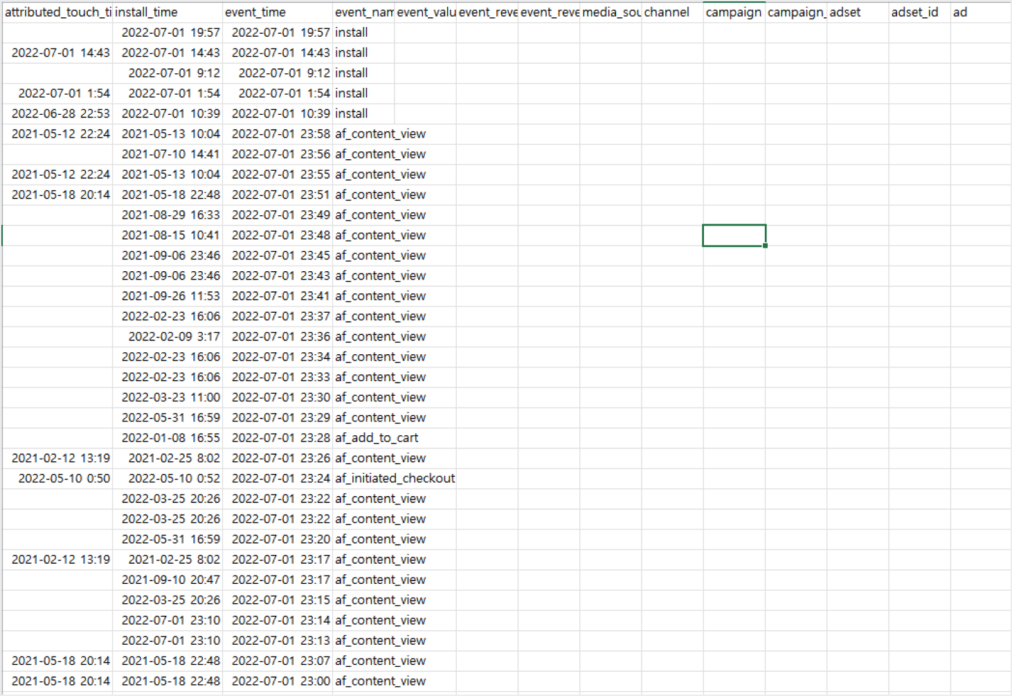Click the af_initiated_checkout event cell
This screenshot has width=1012, height=696.
[x=395, y=479]
